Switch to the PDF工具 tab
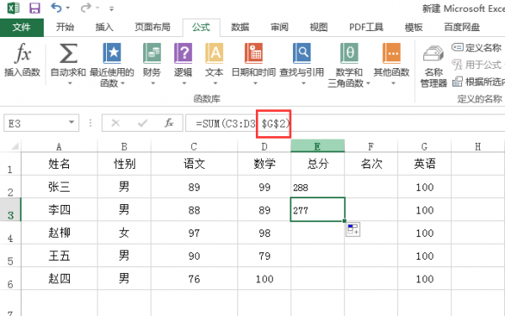The image size is (505, 316). pos(366,27)
